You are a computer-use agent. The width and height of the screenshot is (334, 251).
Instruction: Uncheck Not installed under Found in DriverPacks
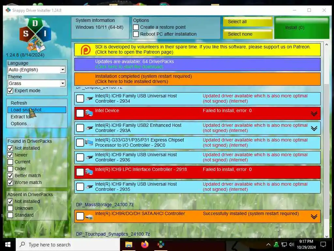coord(10,148)
